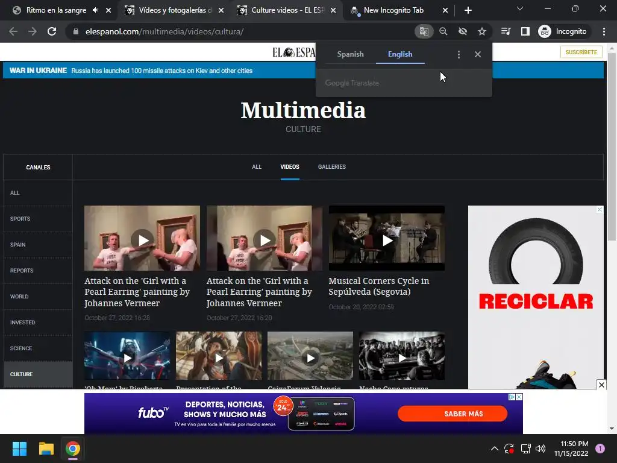Click SABER MÁS on the fubo ad
This screenshot has width=617, height=463.
pos(452,414)
